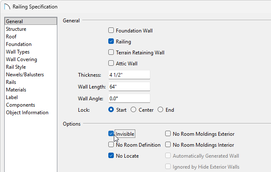
Task: Uncheck the Railing checkbox
Action: point(111,42)
